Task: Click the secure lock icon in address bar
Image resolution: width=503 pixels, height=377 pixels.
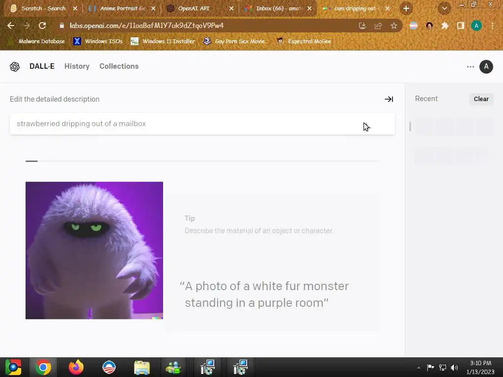Action: coord(62,26)
